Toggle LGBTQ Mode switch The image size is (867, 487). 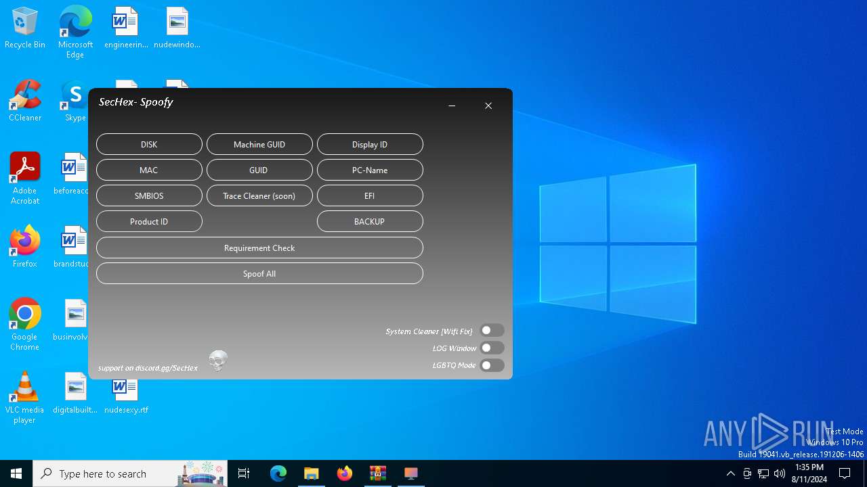click(x=492, y=365)
